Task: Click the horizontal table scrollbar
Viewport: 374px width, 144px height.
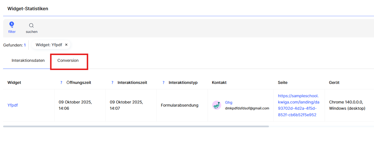Action: [x=136, y=126]
